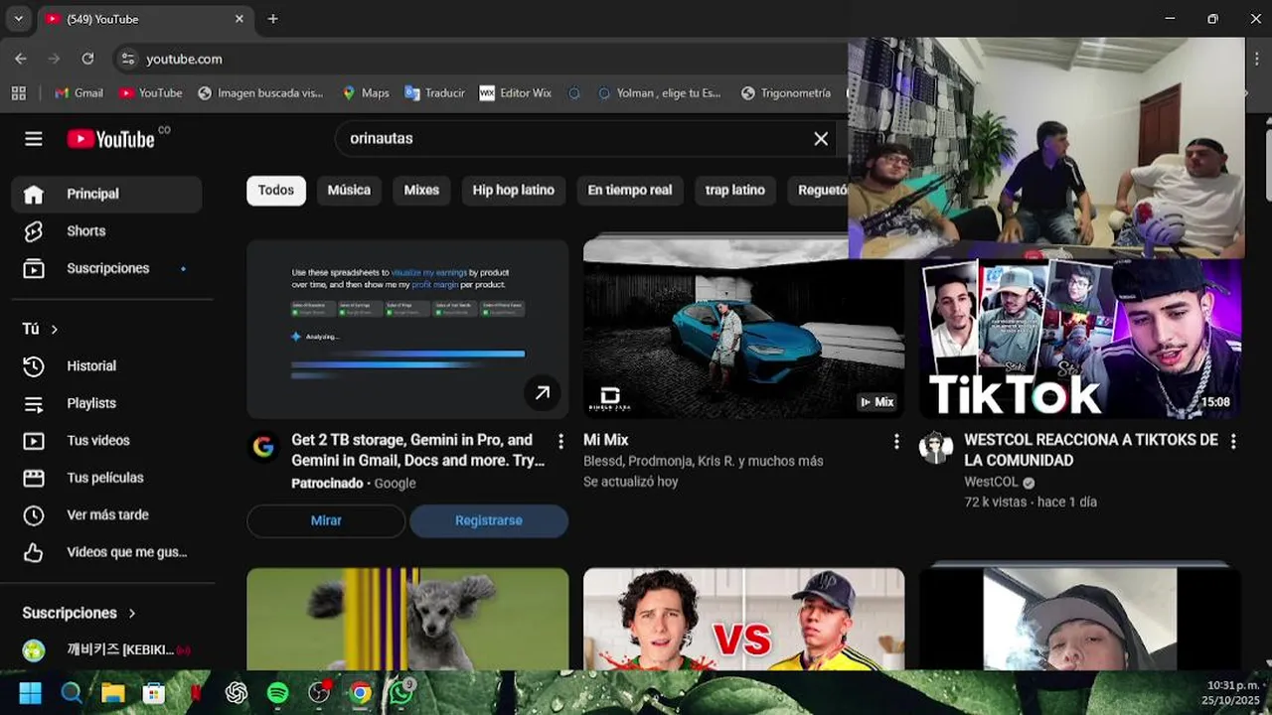The width and height of the screenshot is (1272, 715).
Task: Expand the Suscripciones section header
Action: [x=79, y=613]
